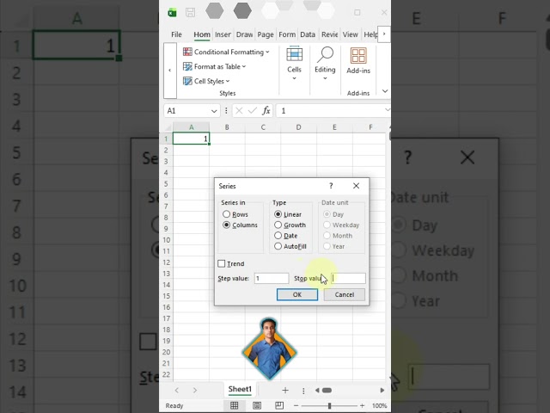Viewport: 550px width, 413px height.
Task: Click Cancel in the Series dialog
Action: 344,294
